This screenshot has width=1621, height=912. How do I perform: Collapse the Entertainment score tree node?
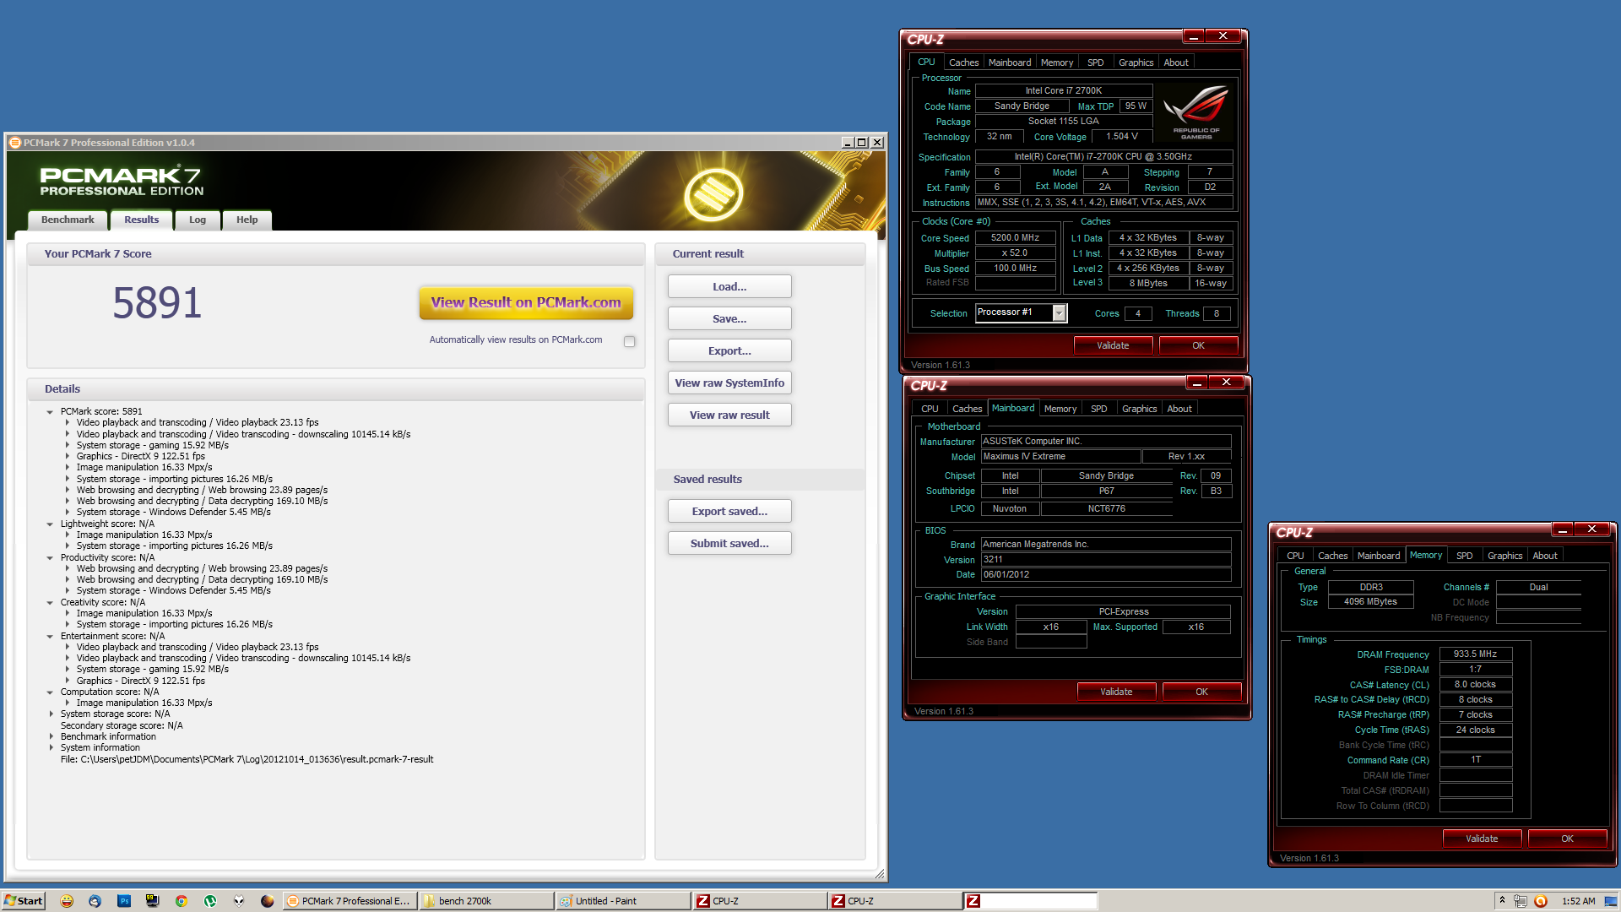pyautogui.click(x=50, y=637)
